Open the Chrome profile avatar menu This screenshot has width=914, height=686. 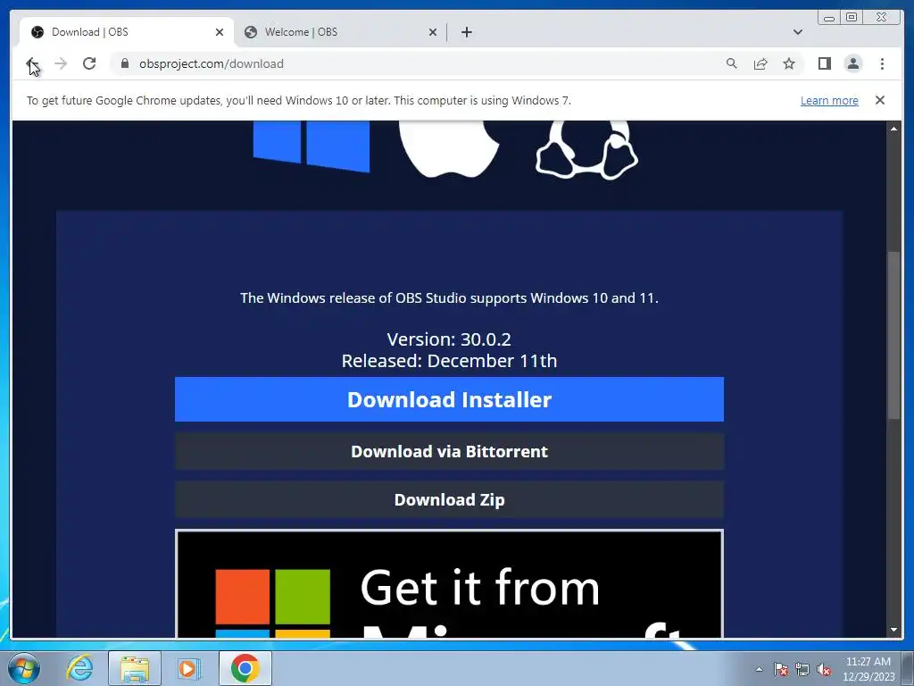852,63
